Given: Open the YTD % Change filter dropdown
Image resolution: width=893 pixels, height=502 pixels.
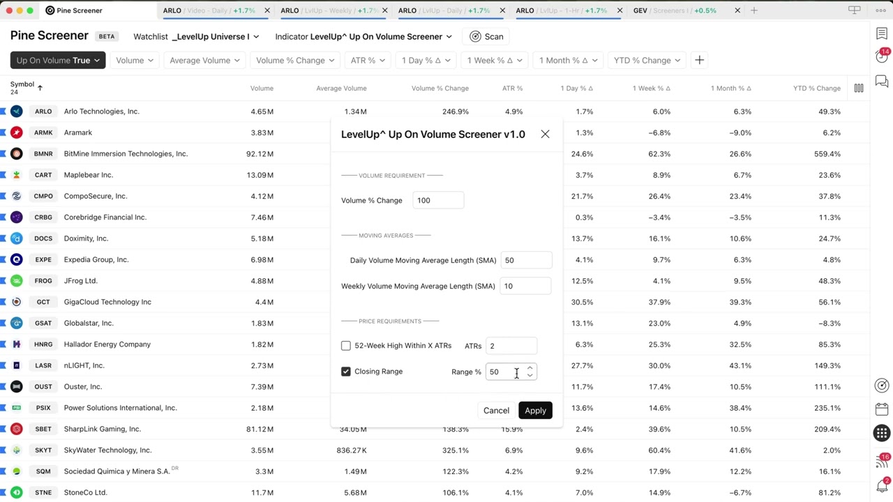Looking at the screenshot, I should point(647,60).
